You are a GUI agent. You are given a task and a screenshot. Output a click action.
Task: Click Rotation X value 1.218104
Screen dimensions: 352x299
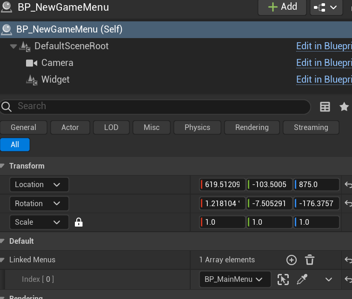[x=222, y=203]
